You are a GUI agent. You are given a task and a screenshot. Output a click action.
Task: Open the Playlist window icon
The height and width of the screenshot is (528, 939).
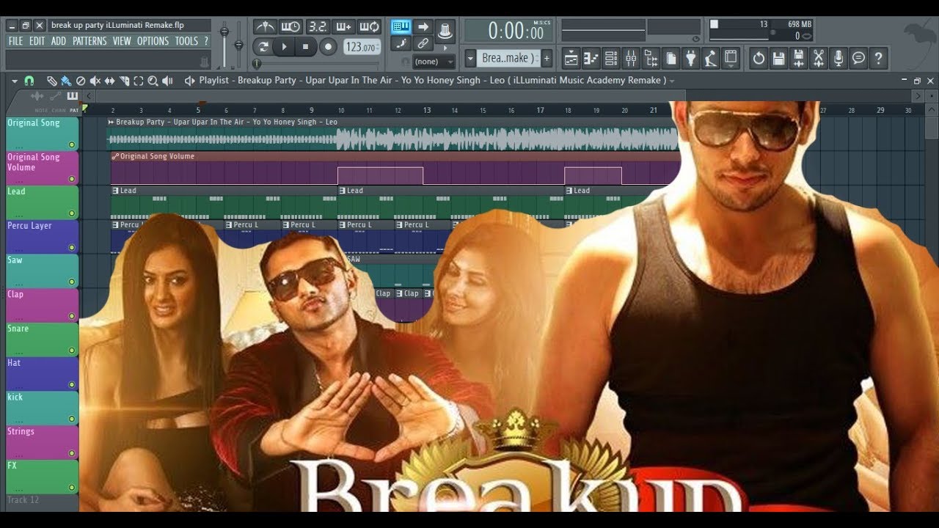[571, 59]
